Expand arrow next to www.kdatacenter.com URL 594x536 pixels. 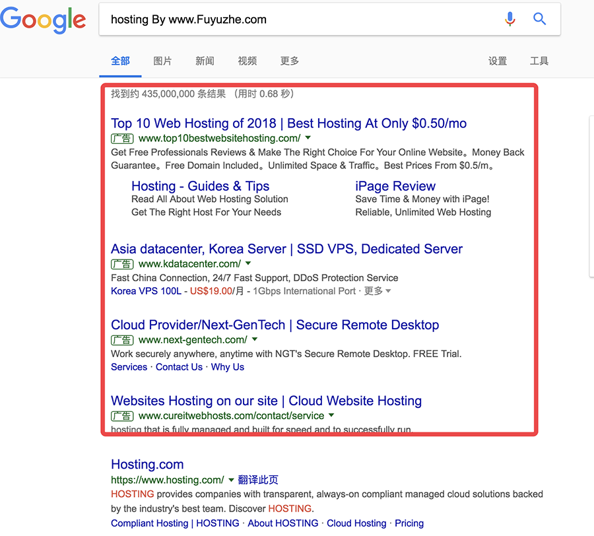pyautogui.click(x=248, y=263)
